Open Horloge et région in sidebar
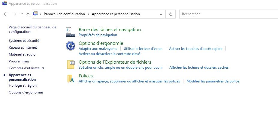Image resolution: width=278 pixels, height=121 pixels. point(23,85)
